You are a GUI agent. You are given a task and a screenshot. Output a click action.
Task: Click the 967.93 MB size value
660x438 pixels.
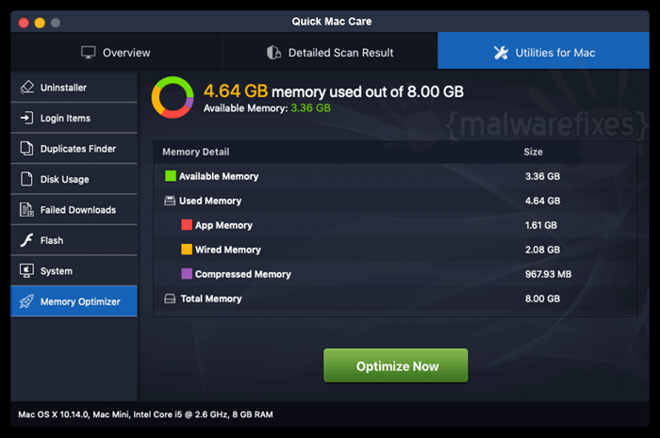pyautogui.click(x=548, y=274)
